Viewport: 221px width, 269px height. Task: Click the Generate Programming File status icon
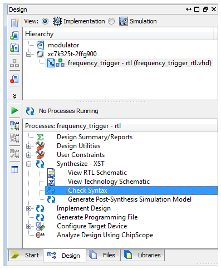coord(40,217)
